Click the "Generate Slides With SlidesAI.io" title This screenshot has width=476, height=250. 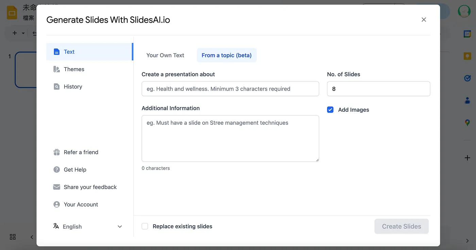click(x=108, y=20)
